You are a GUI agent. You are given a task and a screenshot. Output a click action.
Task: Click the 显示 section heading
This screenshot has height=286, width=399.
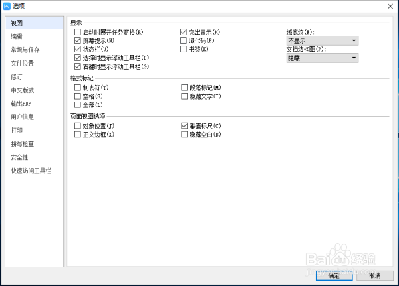tap(76, 23)
